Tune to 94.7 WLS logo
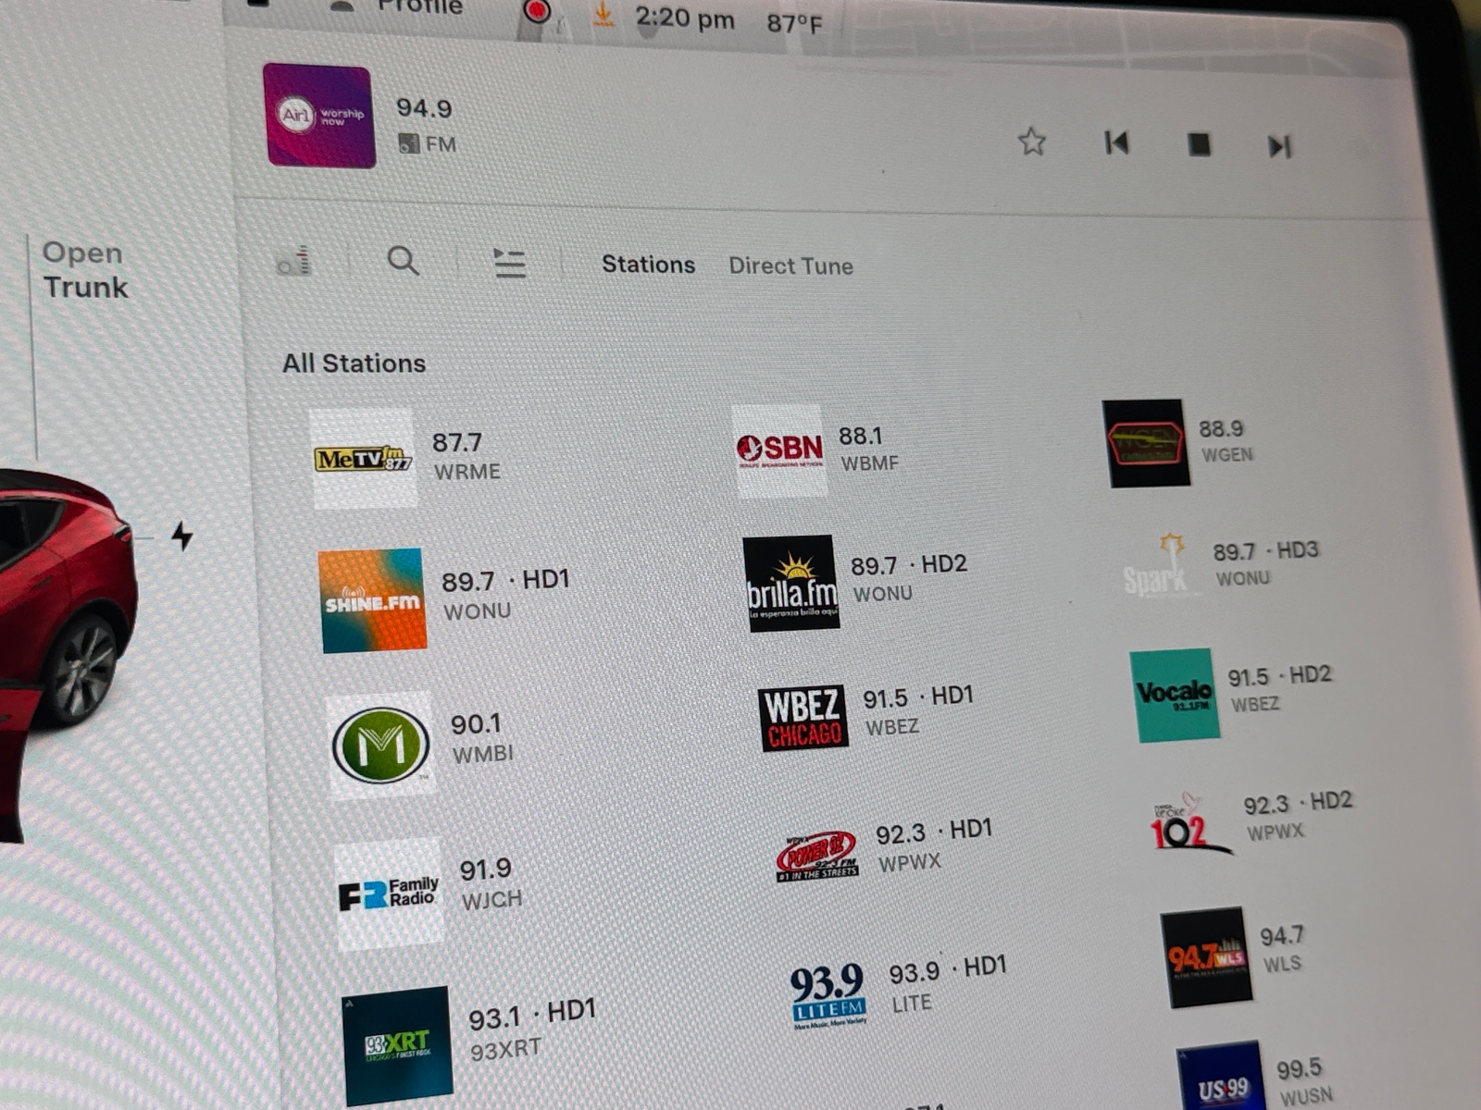 click(1206, 957)
